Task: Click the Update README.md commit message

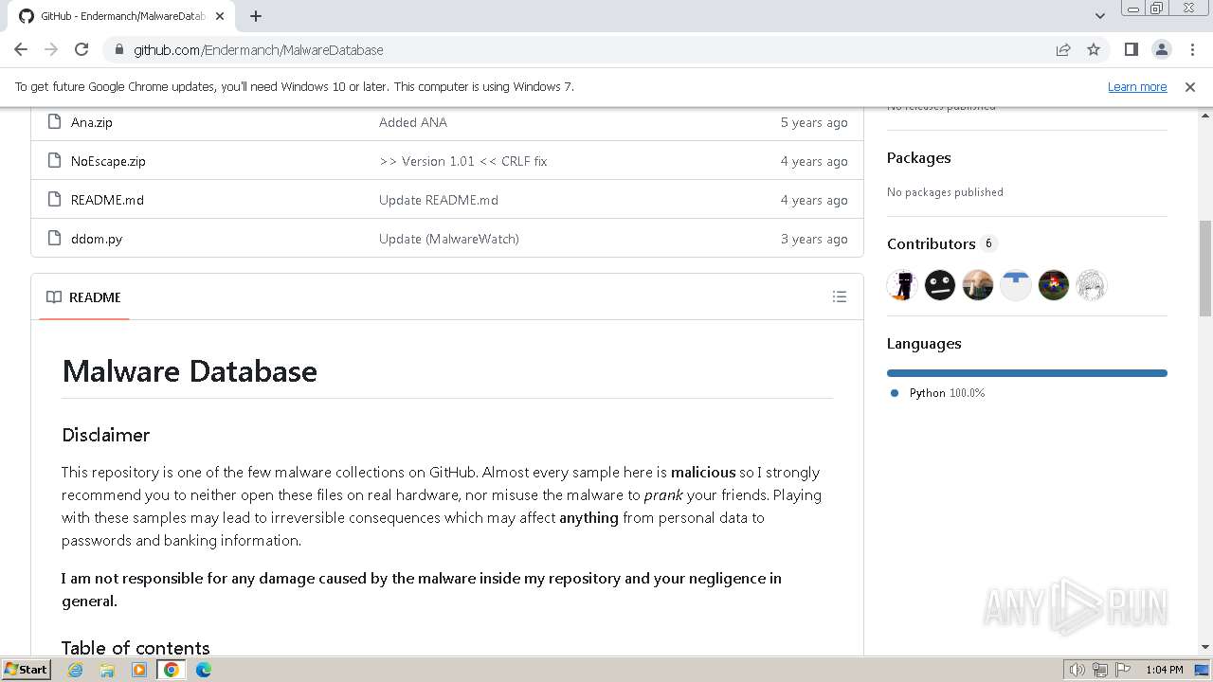Action: (x=438, y=200)
